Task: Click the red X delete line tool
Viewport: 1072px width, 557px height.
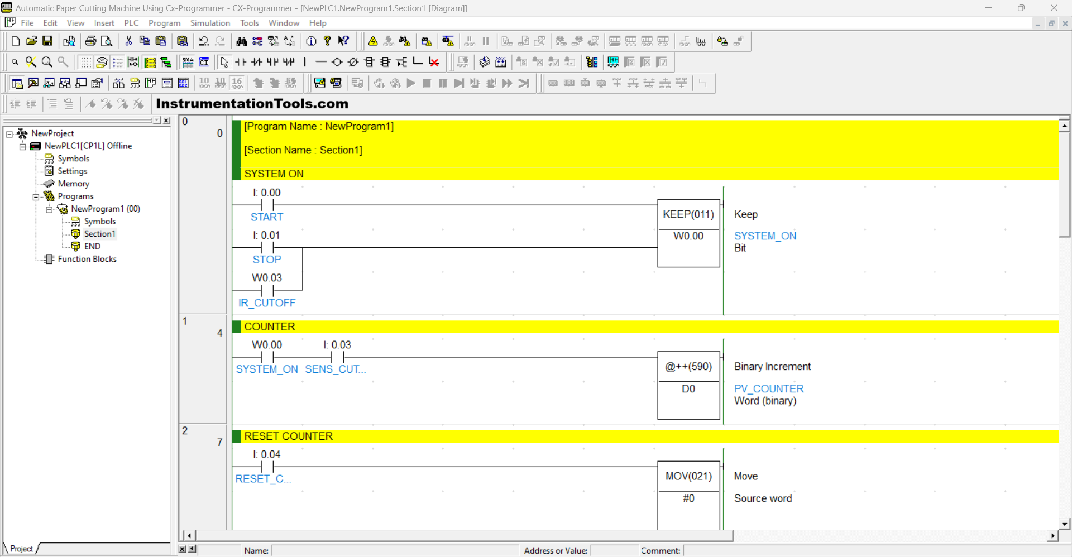Action: pos(434,62)
